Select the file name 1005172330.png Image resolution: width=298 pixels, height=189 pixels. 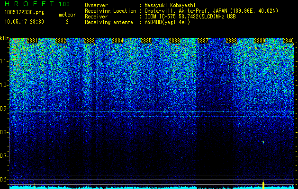[x=25, y=13]
